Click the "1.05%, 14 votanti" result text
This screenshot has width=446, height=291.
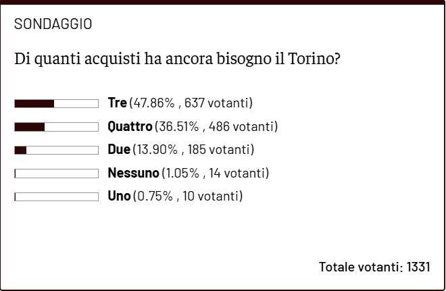(x=215, y=174)
